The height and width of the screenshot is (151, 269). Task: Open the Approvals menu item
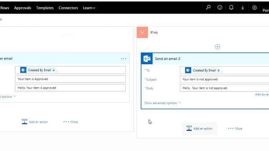click(23, 8)
